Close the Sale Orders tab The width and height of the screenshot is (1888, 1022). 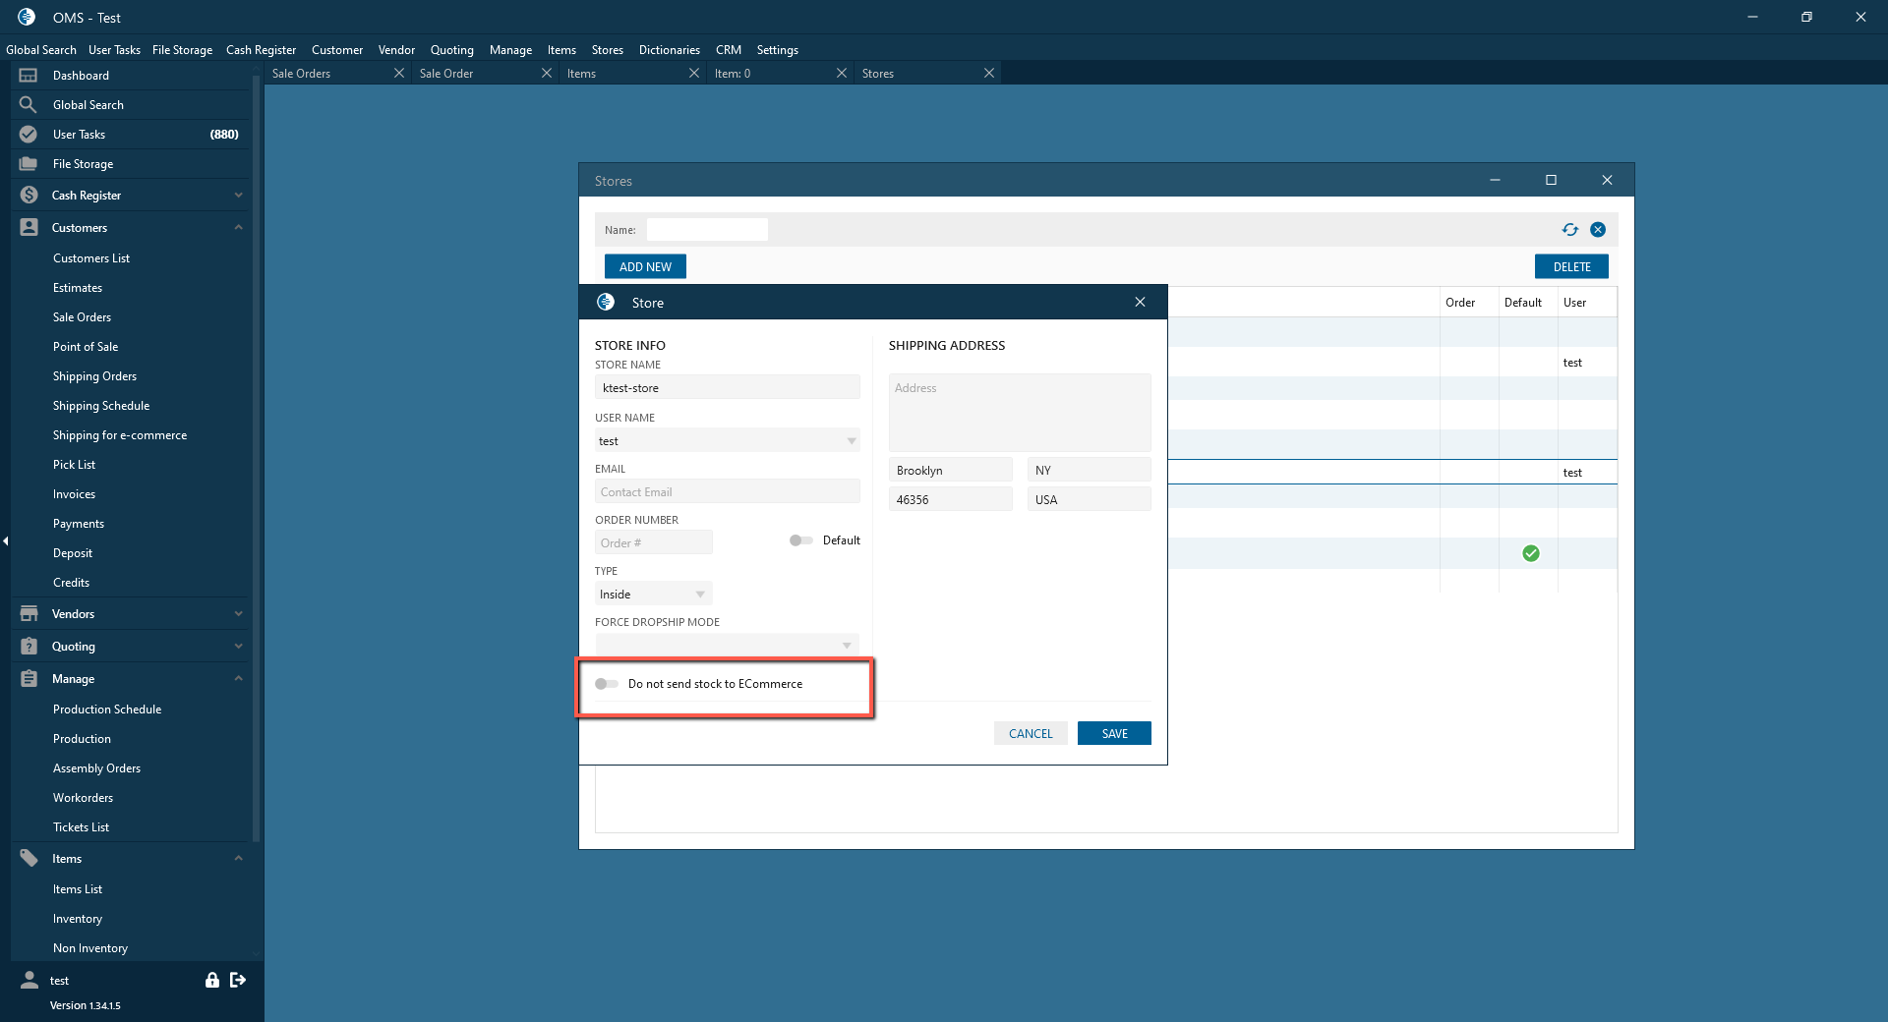[x=399, y=74]
